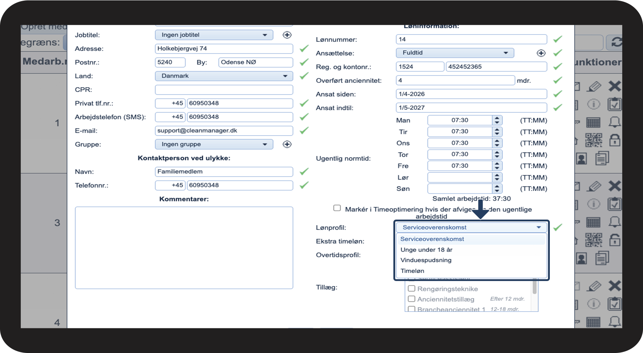Image resolution: width=643 pixels, height=353 pixels.
Task: Edit employee row 3 with pencil icon
Action: pyautogui.click(x=594, y=186)
